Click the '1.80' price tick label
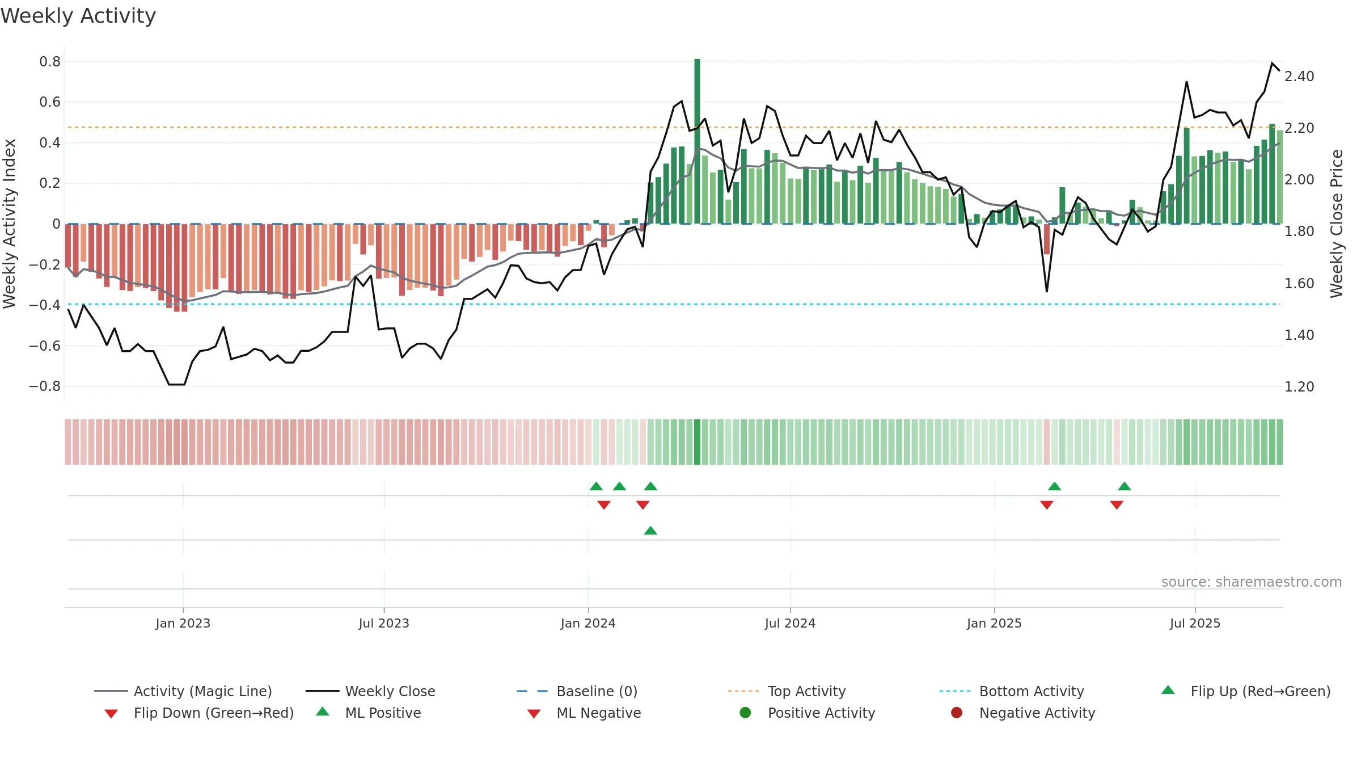Image resolution: width=1361 pixels, height=766 pixels. point(1299,231)
